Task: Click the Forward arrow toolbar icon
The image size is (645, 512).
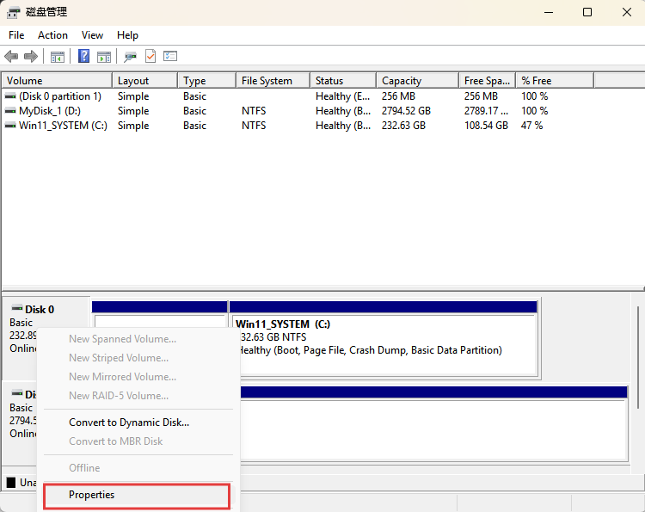Action: pos(31,57)
